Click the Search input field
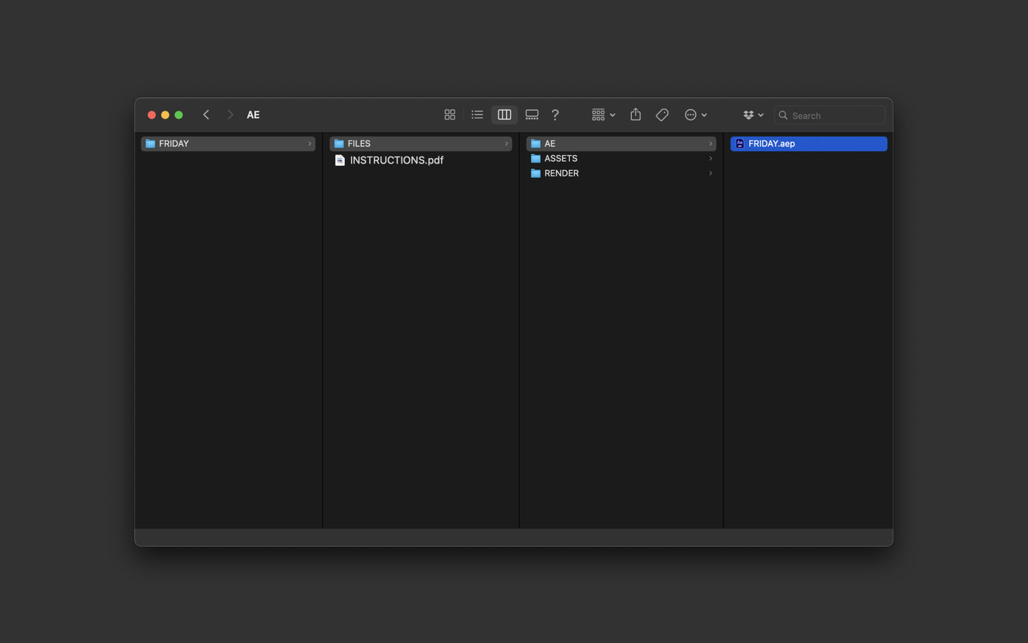 pyautogui.click(x=830, y=115)
